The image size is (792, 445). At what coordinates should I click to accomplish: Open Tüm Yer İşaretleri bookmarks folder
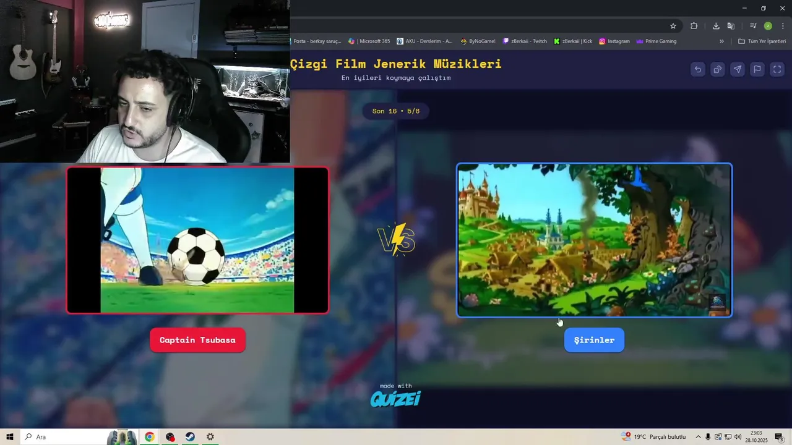click(762, 41)
